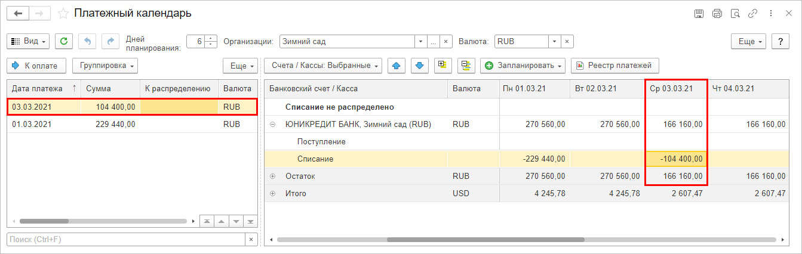The image size is (802, 254).
Task: Copy link using the chain icon
Action: click(x=754, y=13)
